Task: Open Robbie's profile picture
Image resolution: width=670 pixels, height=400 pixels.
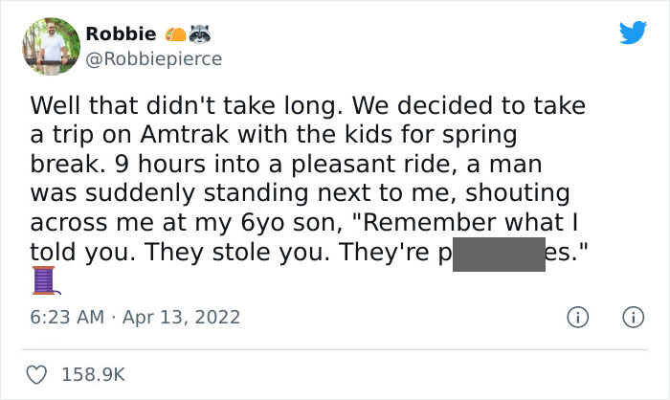Action: click(49, 45)
